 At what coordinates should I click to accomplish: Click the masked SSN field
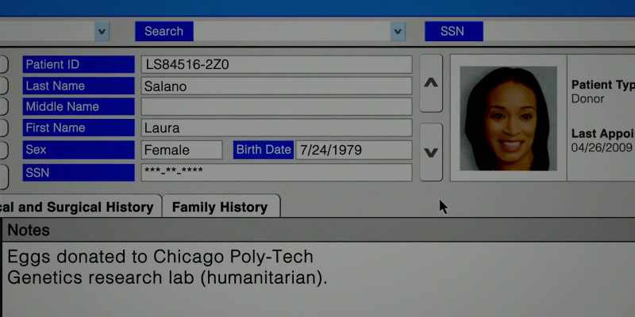pos(276,172)
